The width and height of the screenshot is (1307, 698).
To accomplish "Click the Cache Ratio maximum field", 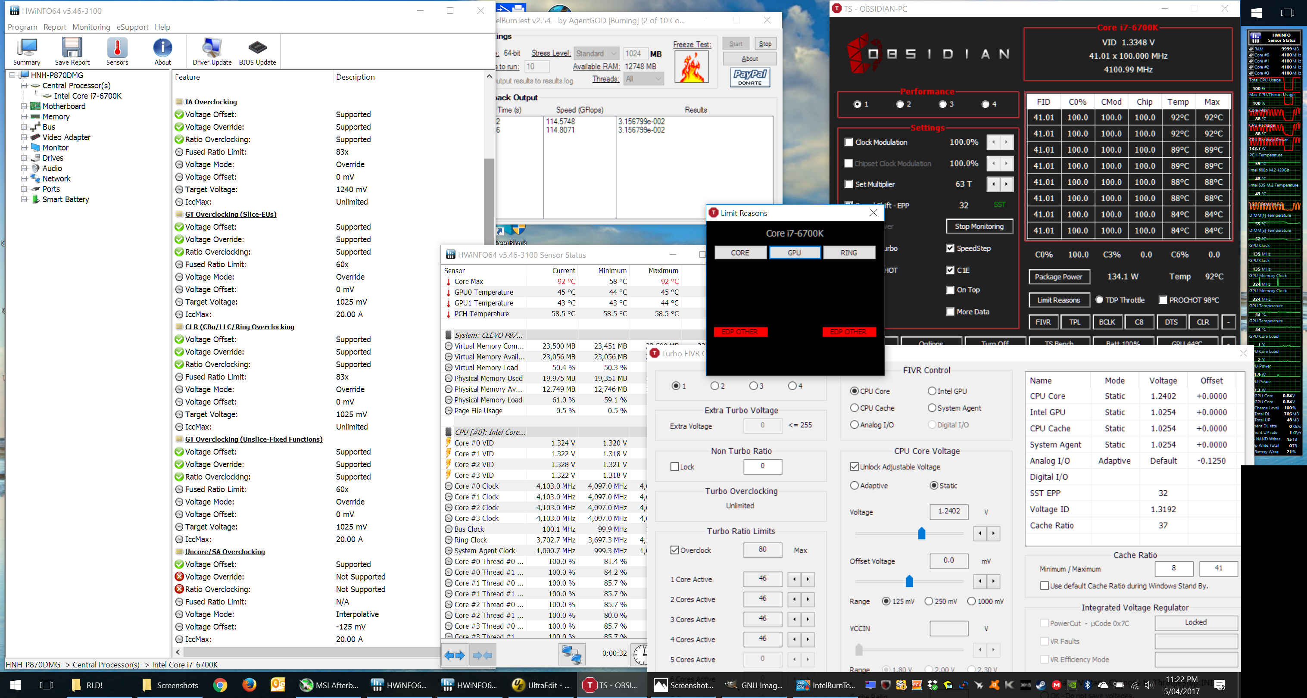I will click(x=1218, y=568).
